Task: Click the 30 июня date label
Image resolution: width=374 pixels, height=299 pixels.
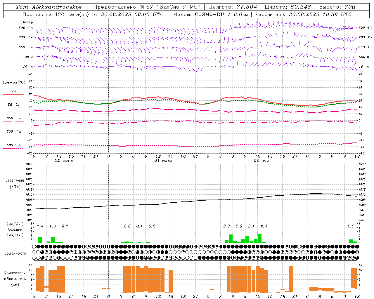Action: point(64,161)
